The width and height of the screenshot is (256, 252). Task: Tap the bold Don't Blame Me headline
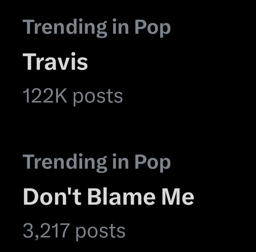click(x=108, y=197)
